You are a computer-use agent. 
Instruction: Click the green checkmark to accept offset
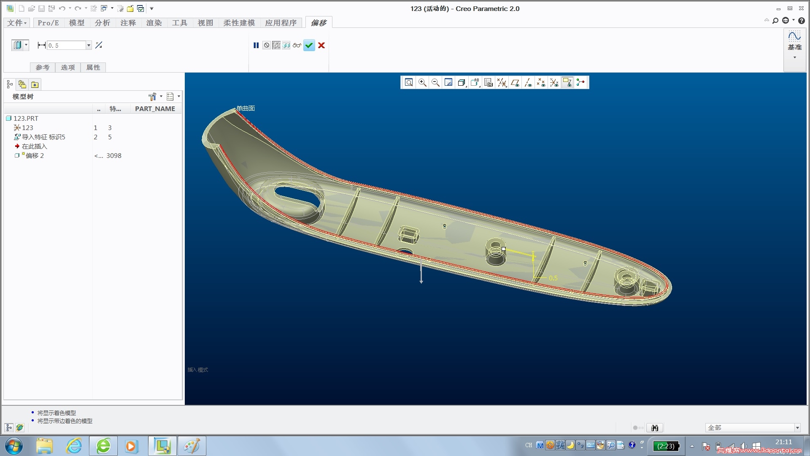pyautogui.click(x=309, y=46)
